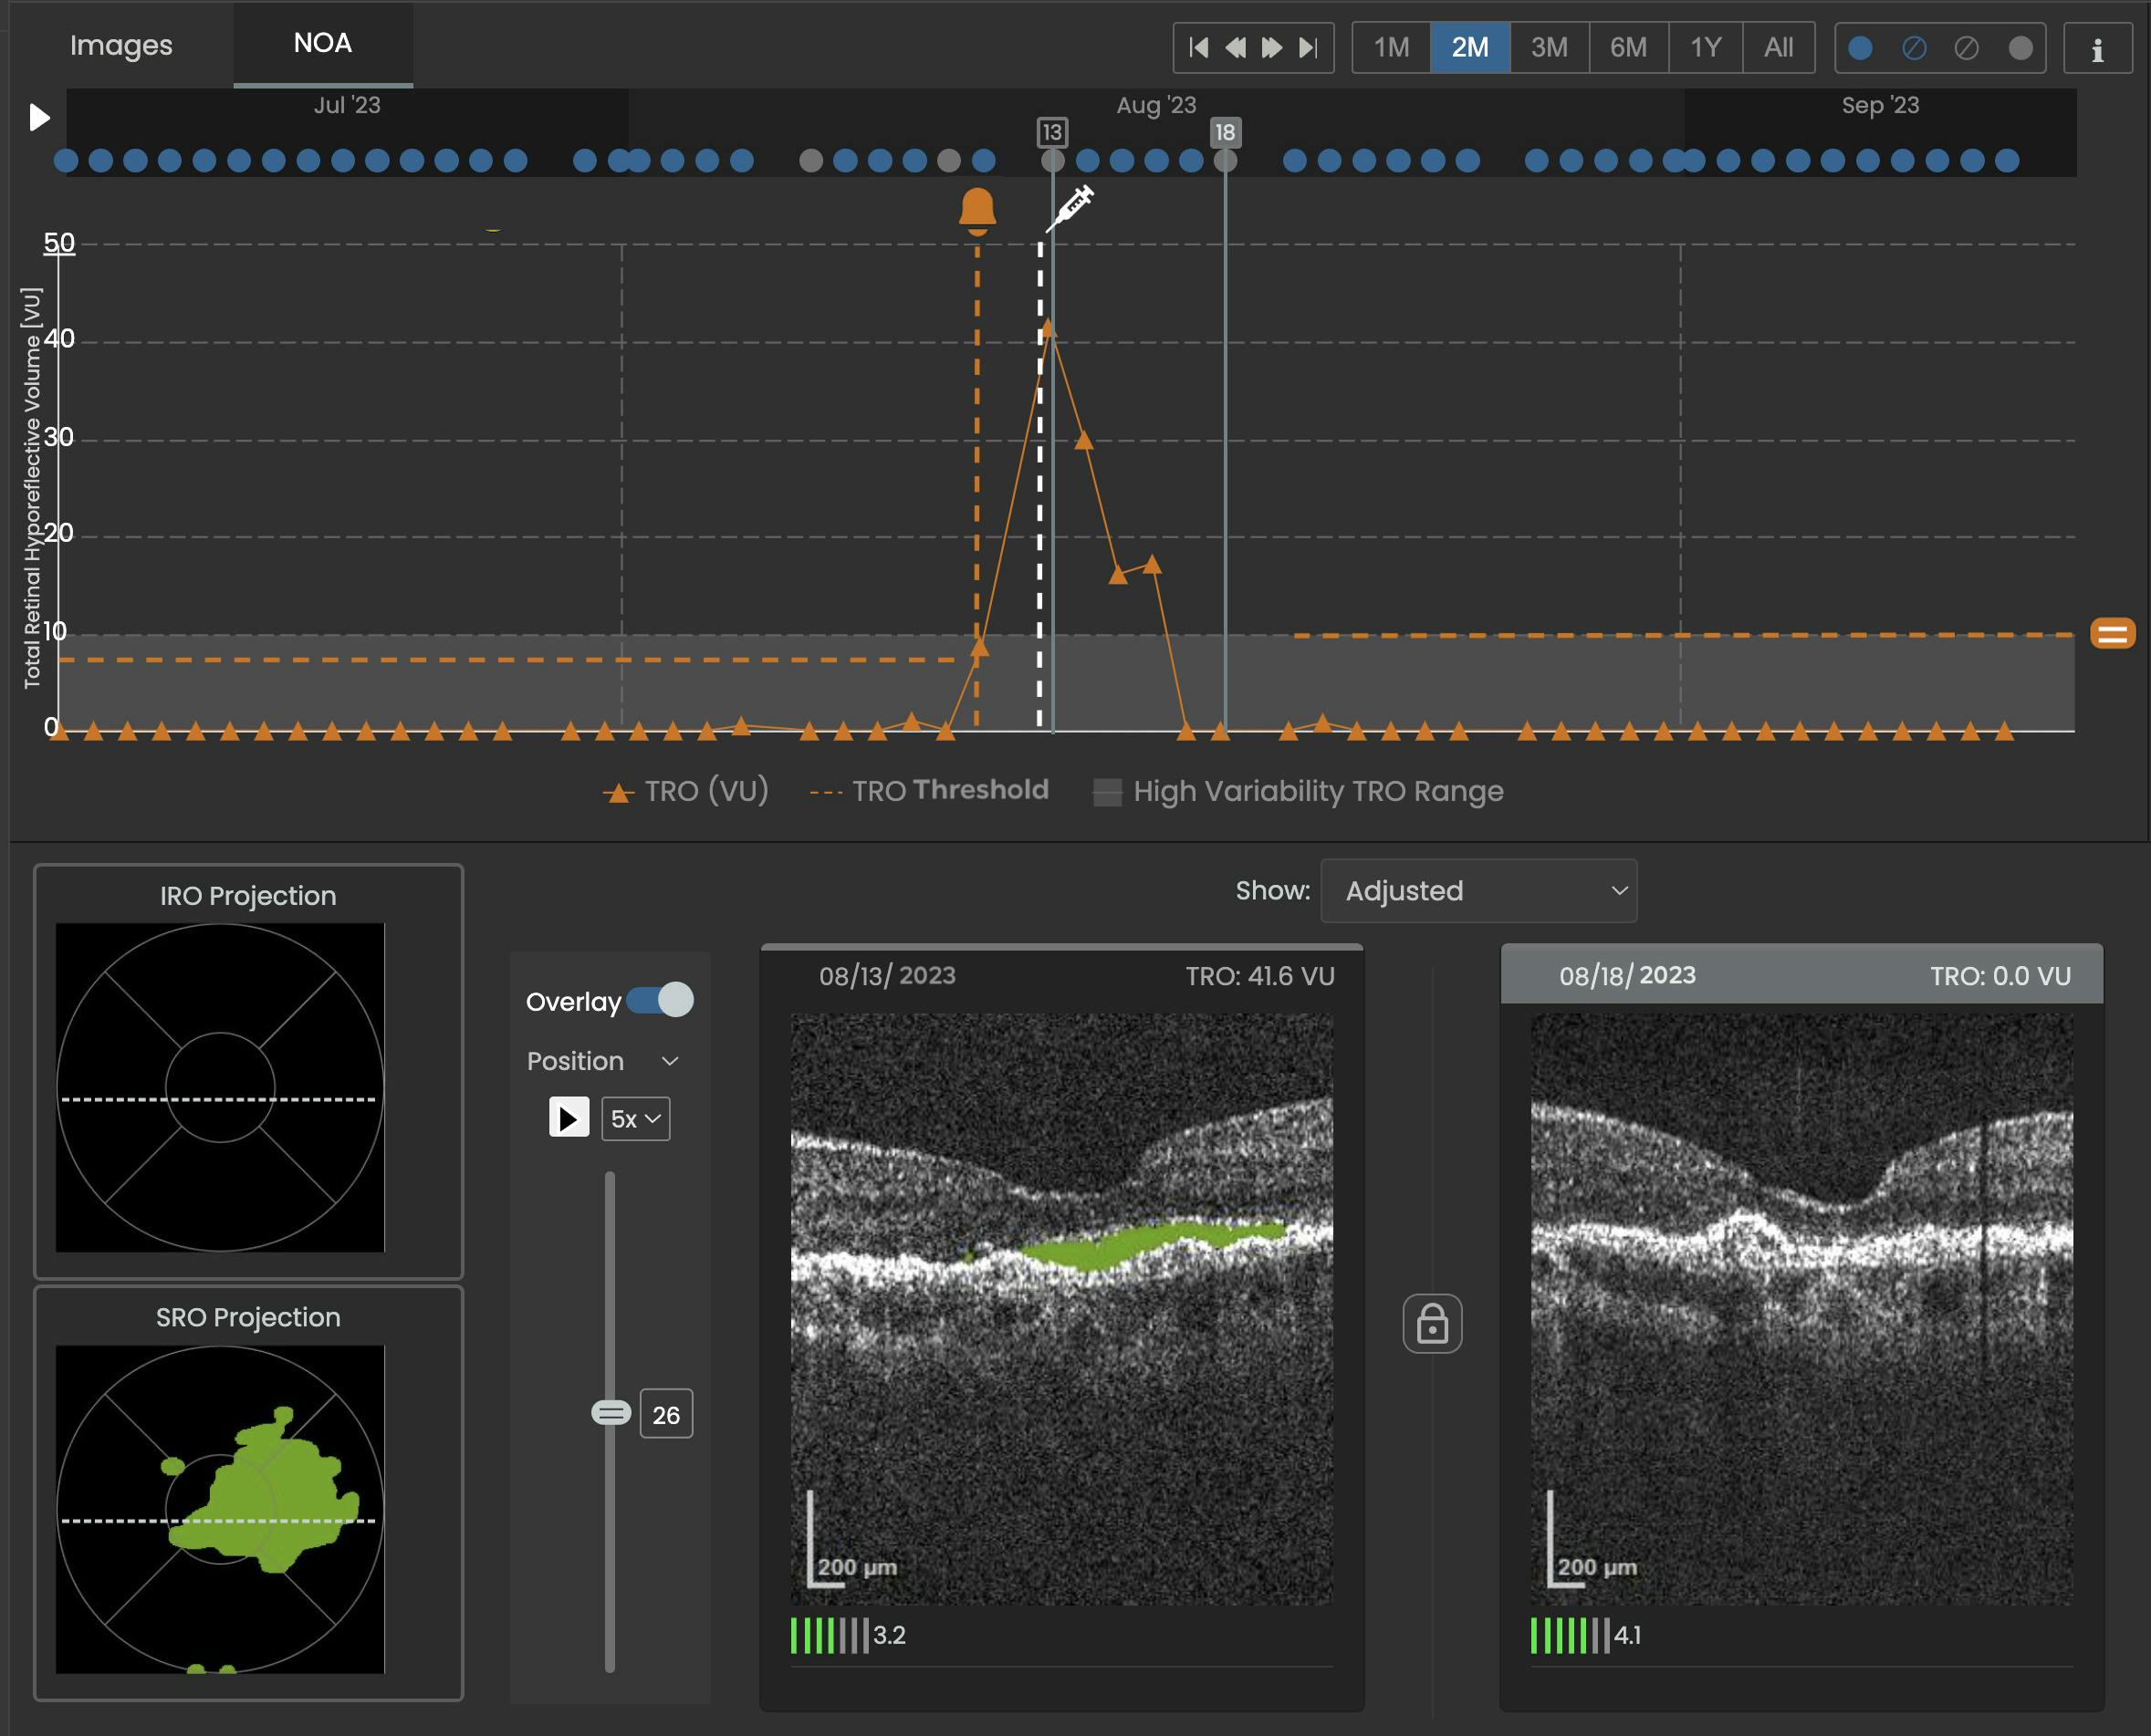
Task: Click the lock icon between the OCT images
Action: coord(1433,1323)
